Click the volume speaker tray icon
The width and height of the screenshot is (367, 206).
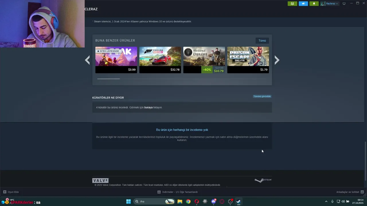pyautogui.click(x=343, y=201)
